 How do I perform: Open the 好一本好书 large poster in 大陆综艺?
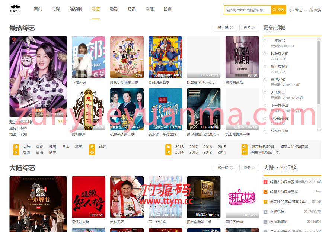click(x=38, y=204)
